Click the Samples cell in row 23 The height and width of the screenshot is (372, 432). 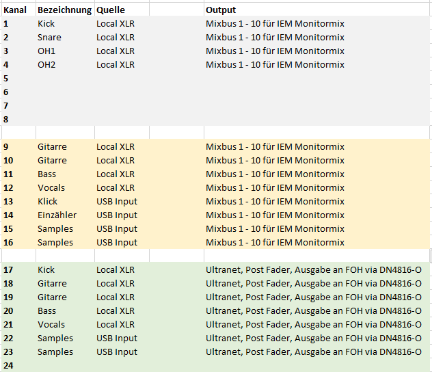click(55, 352)
